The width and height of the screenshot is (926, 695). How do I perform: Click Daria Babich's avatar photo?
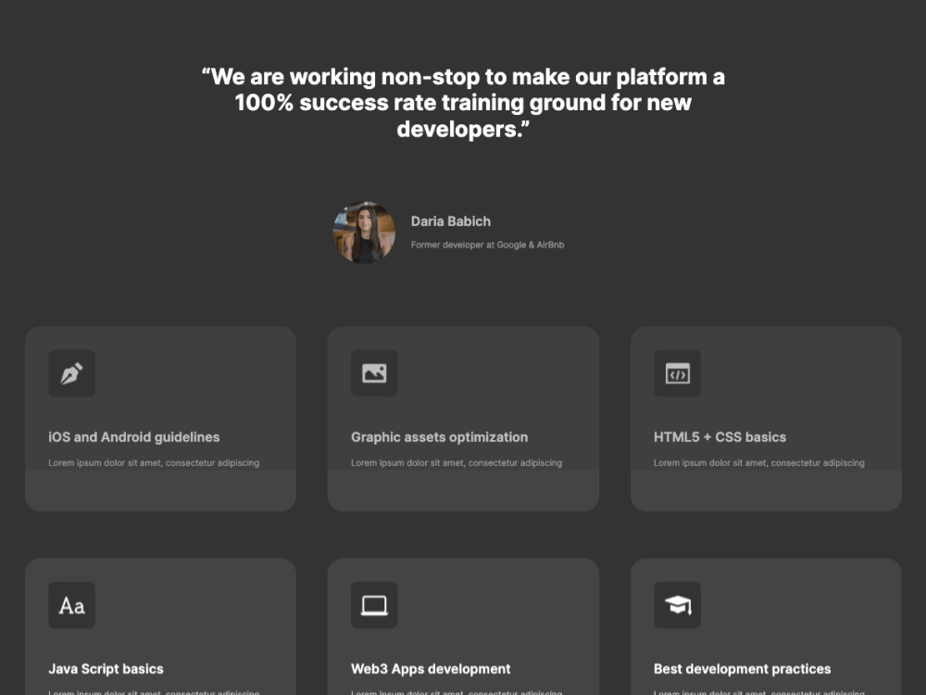(364, 233)
